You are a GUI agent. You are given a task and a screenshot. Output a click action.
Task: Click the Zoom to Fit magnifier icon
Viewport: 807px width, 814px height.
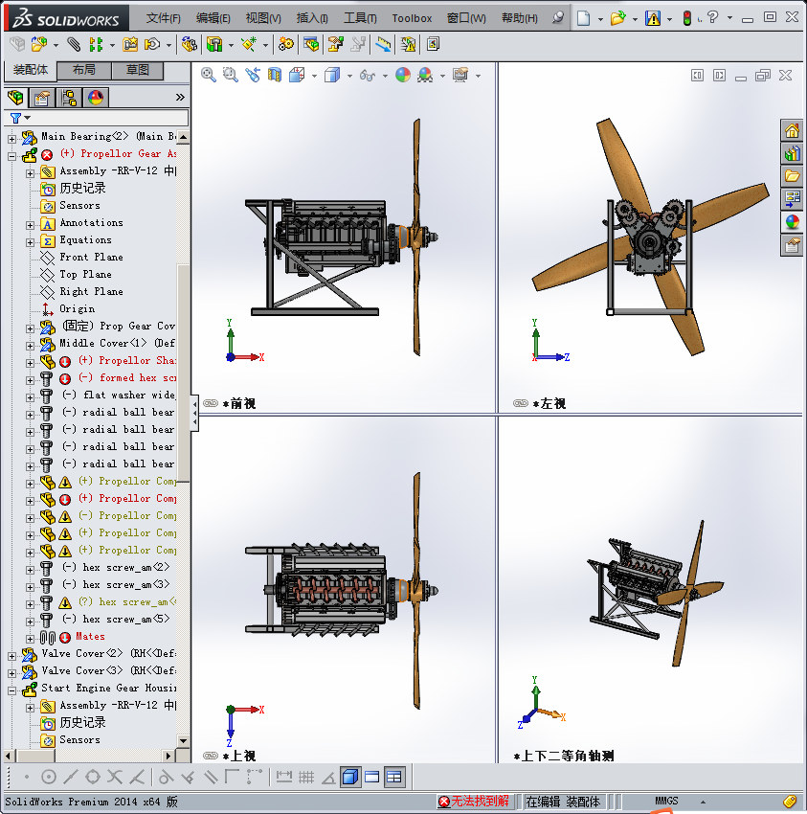pos(209,75)
